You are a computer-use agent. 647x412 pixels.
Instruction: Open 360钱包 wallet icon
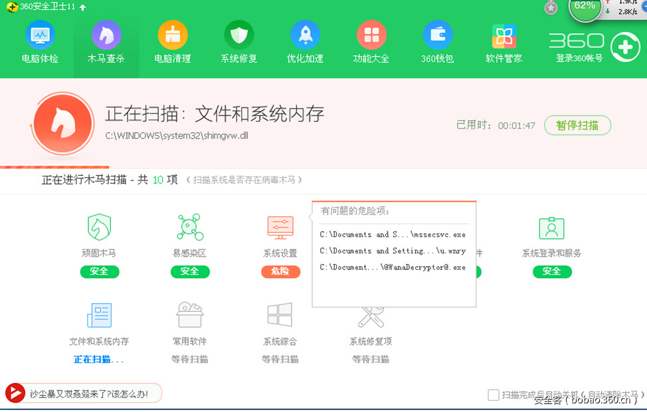coord(438,35)
